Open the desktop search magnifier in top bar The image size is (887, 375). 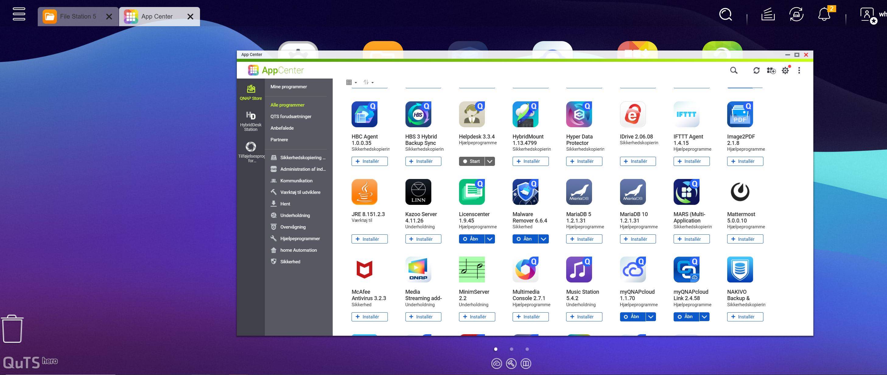[725, 15]
